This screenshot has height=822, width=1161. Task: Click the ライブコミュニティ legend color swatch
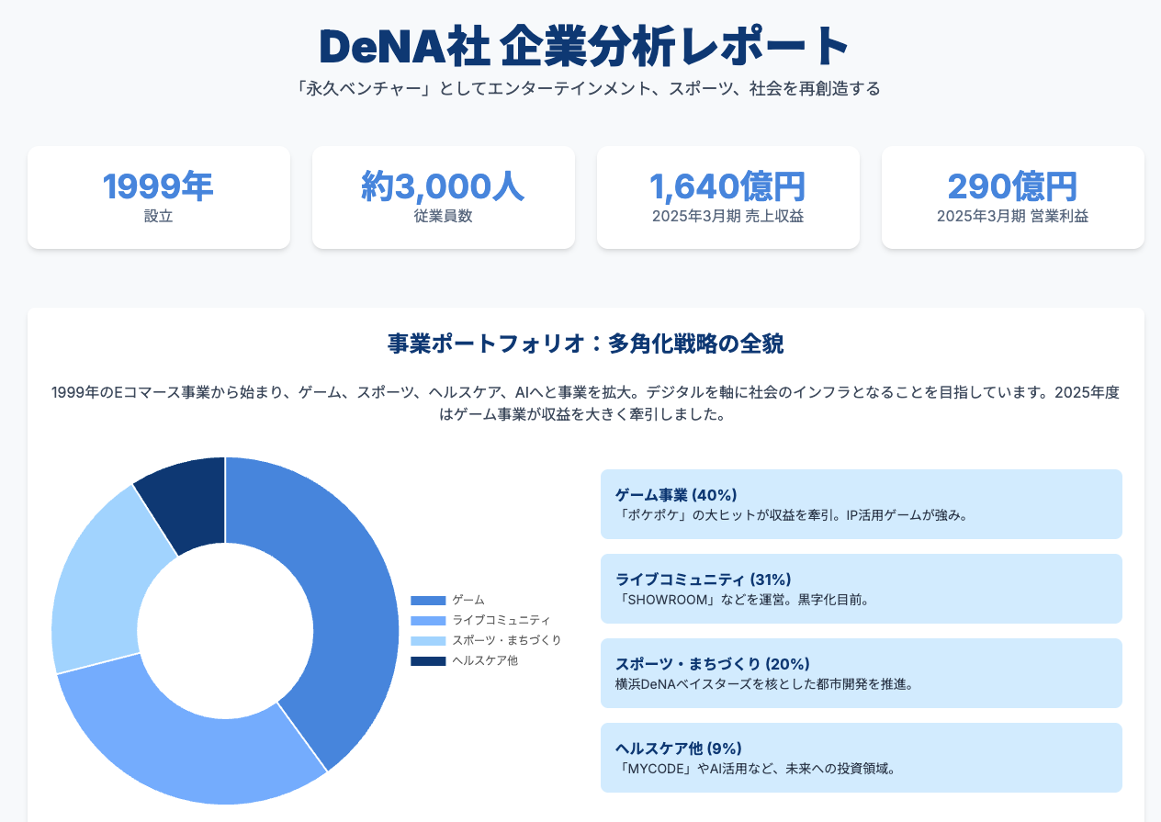(428, 620)
